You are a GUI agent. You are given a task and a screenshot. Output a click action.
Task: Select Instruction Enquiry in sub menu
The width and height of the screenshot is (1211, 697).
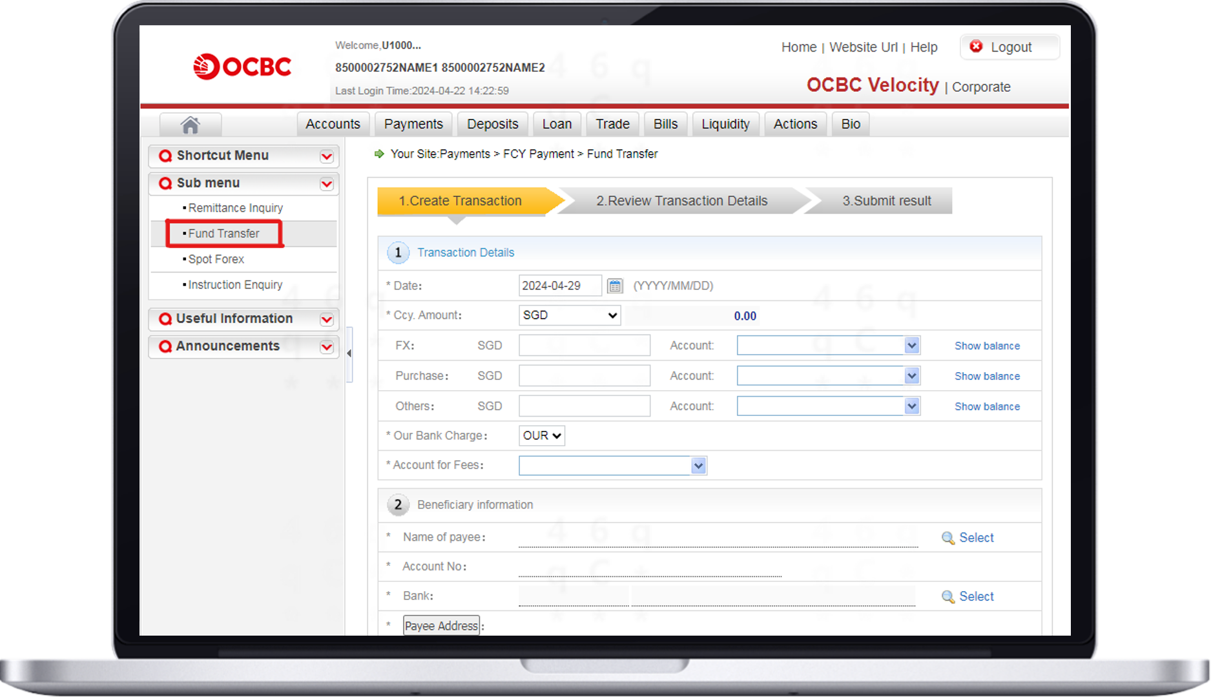tap(235, 285)
